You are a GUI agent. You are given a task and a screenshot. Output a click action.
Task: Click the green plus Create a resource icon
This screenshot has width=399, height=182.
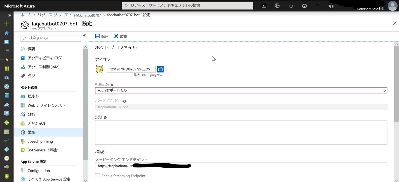(7, 24)
